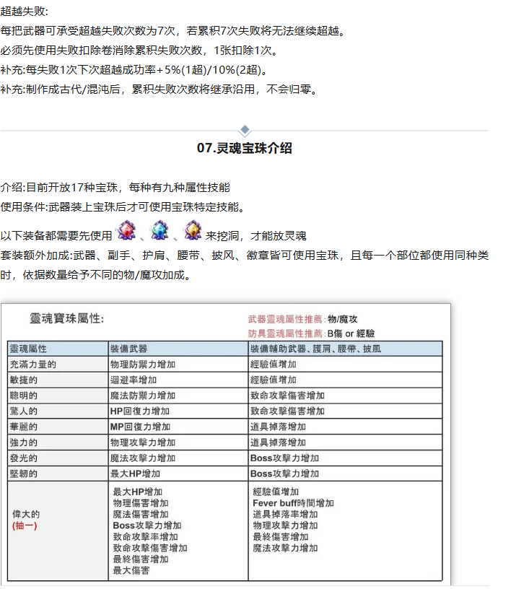Screen dimensions: 516x589
Task: Click the "道具掉落率增加" entry
Action: [285, 514]
